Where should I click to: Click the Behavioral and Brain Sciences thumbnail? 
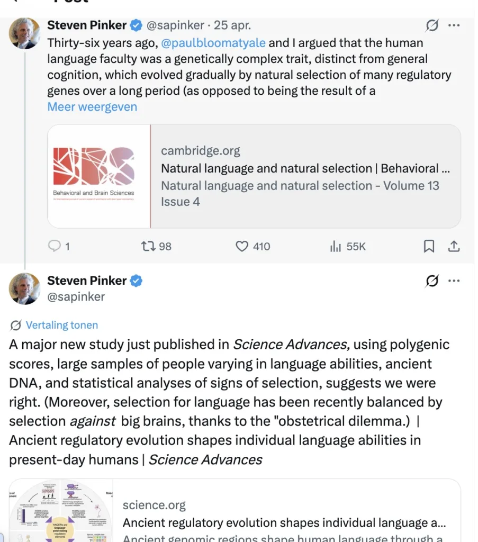pos(99,176)
